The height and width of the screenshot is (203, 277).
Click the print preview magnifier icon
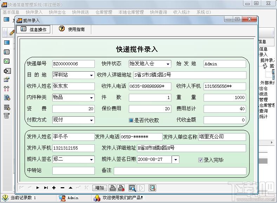click(x=132, y=188)
